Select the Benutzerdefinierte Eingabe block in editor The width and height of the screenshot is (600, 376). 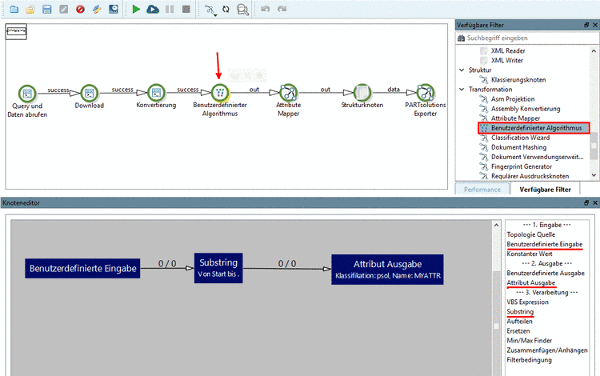(x=82, y=269)
